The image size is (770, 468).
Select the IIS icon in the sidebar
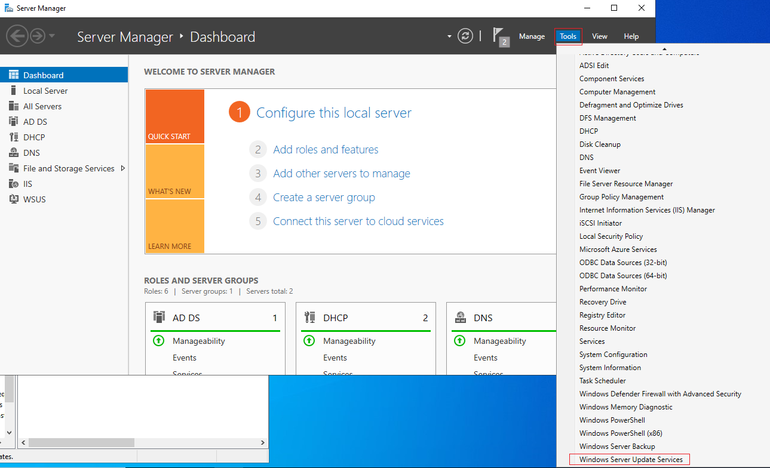tap(14, 184)
